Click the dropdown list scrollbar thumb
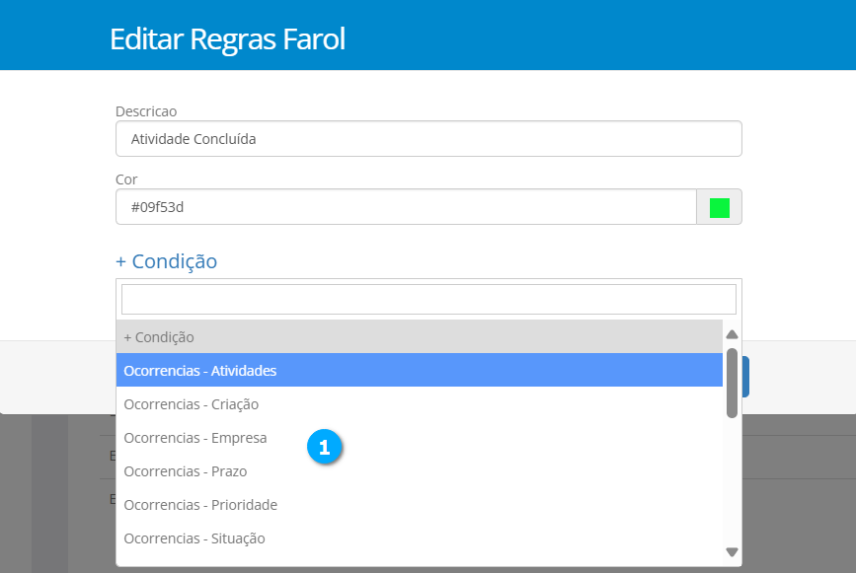 click(732, 383)
